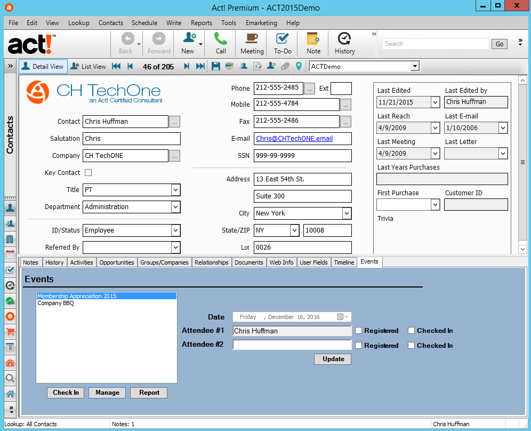
Task: Expand the Referred By dropdown
Action: [175, 248]
